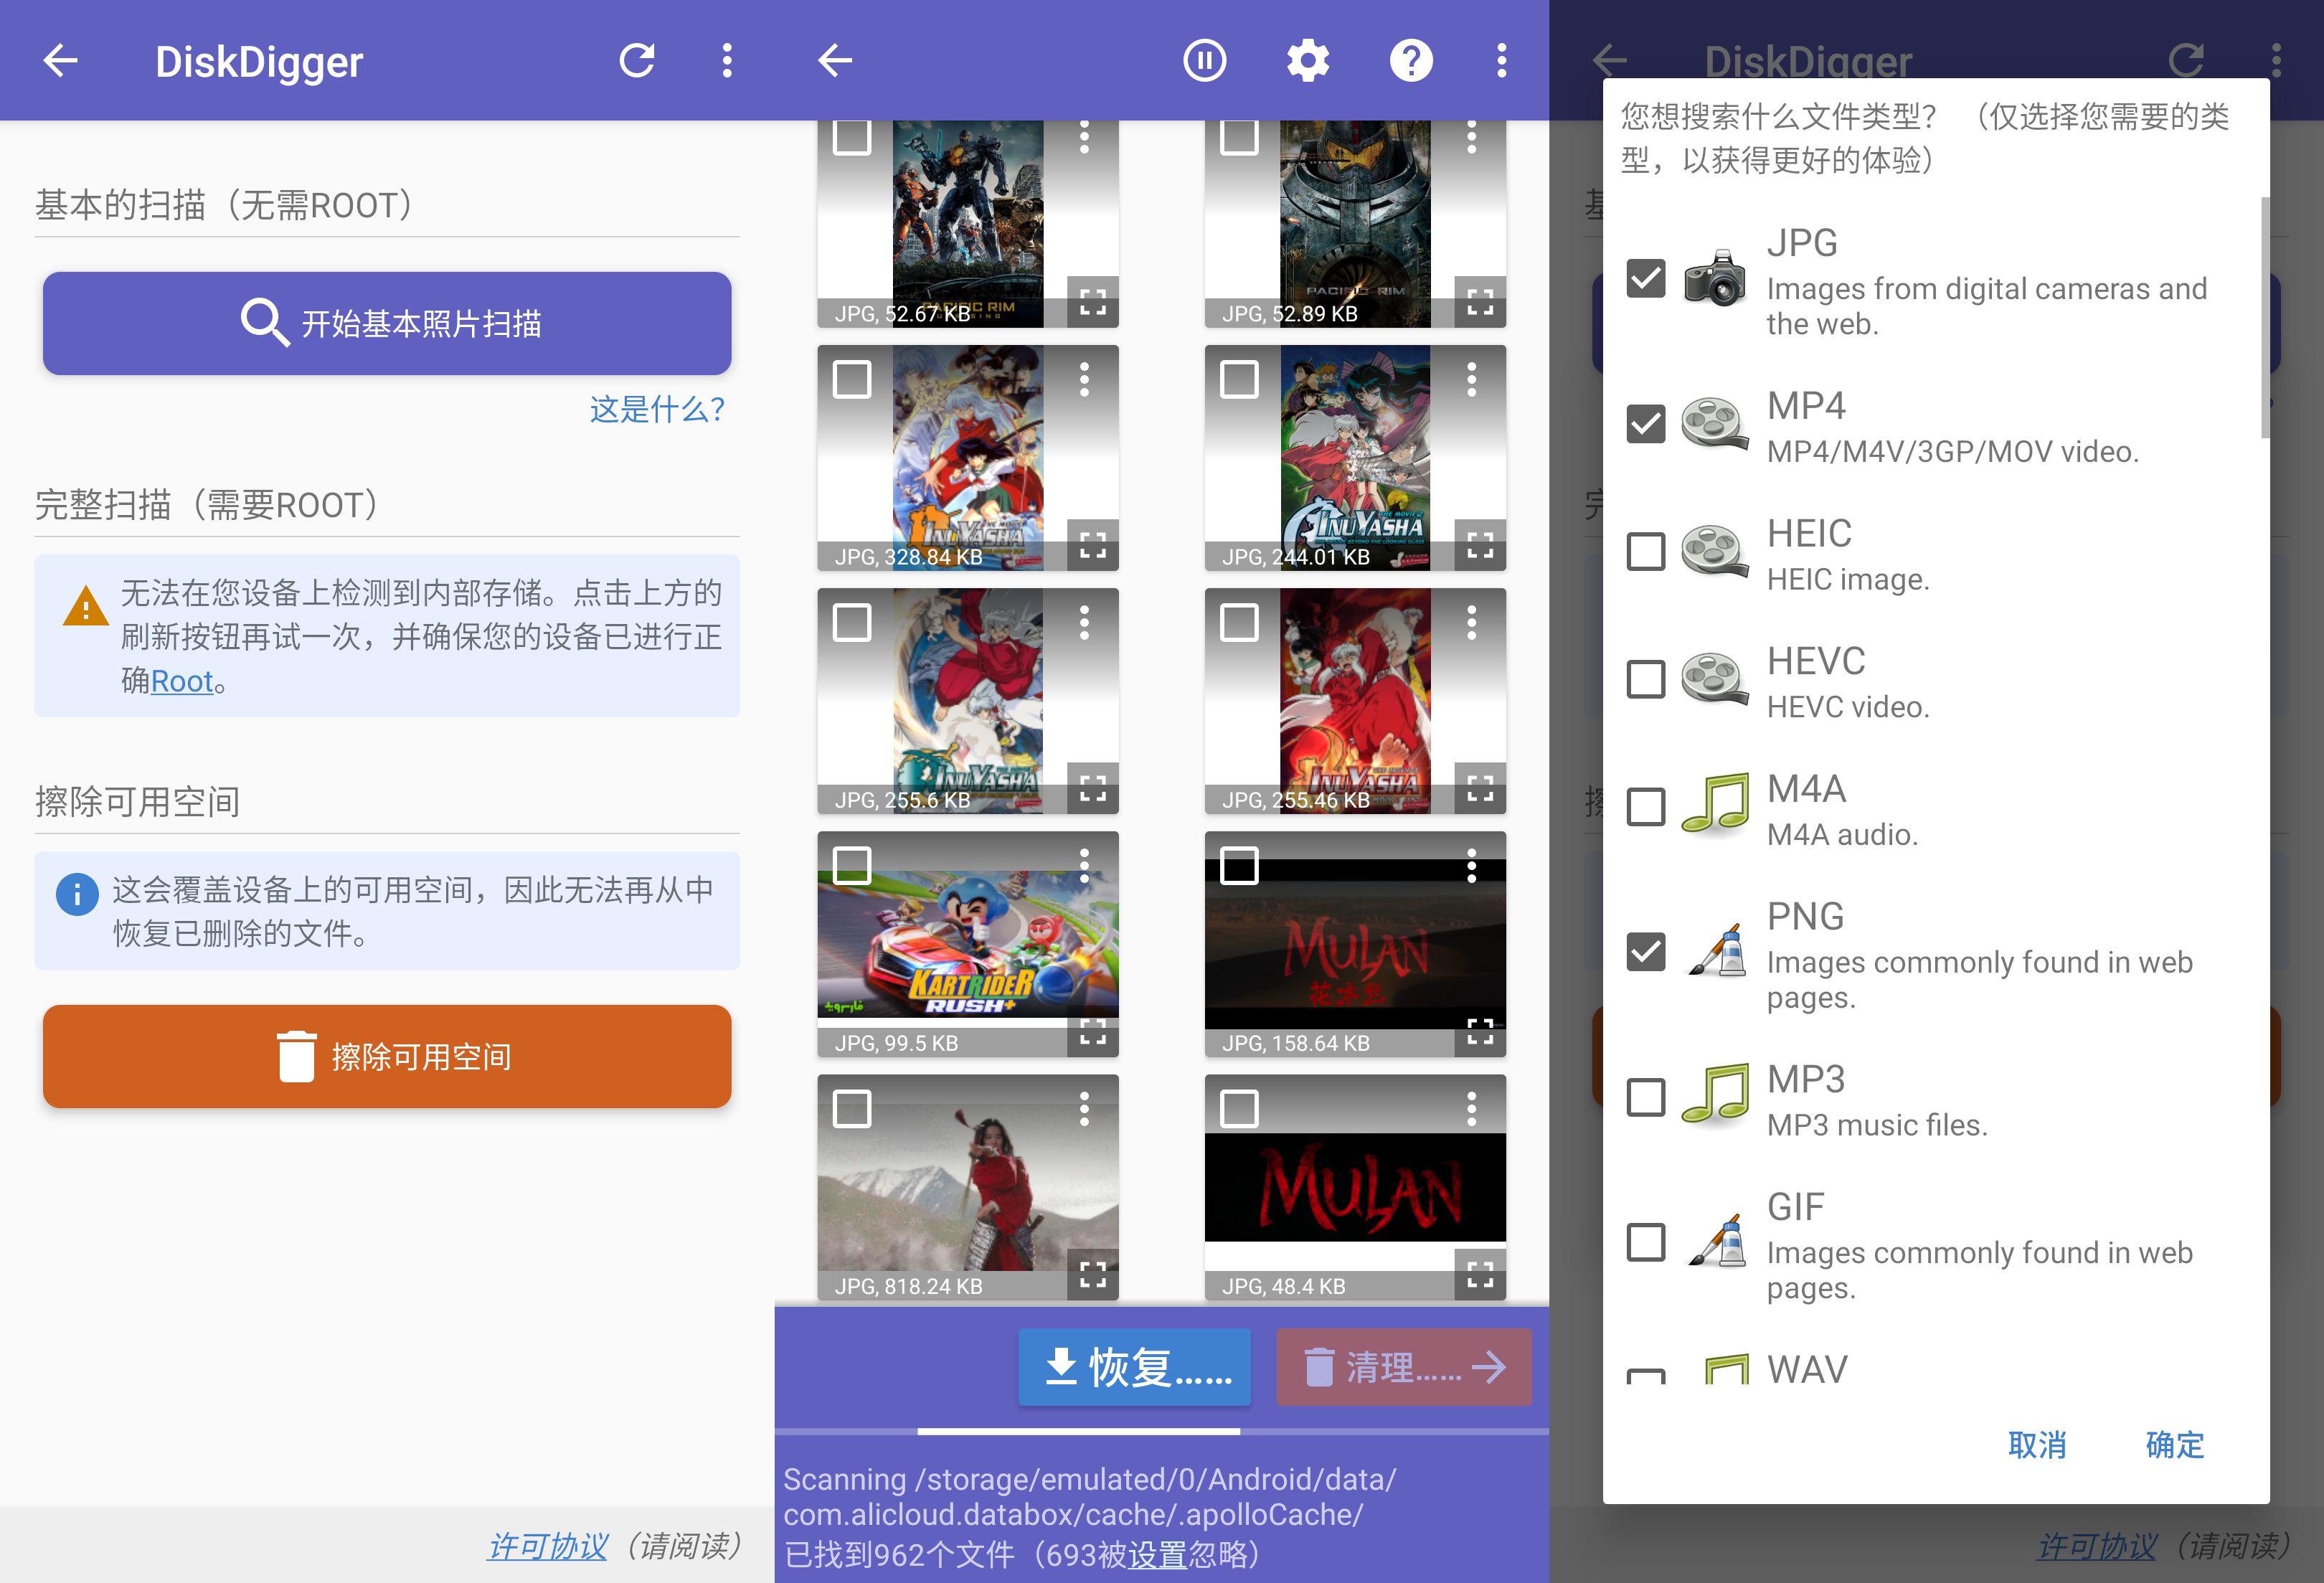
Task: Click the scan progress bar
Action: [x=1161, y=1432]
